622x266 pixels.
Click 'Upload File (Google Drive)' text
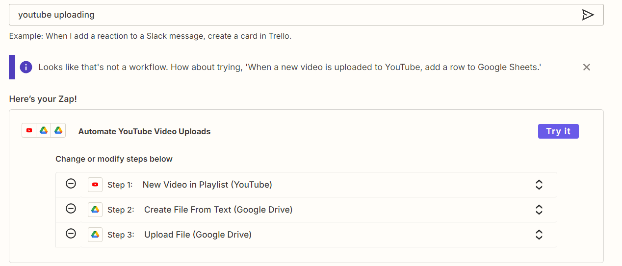[x=198, y=235]
